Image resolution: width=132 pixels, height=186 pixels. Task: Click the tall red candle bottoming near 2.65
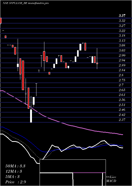23,75
